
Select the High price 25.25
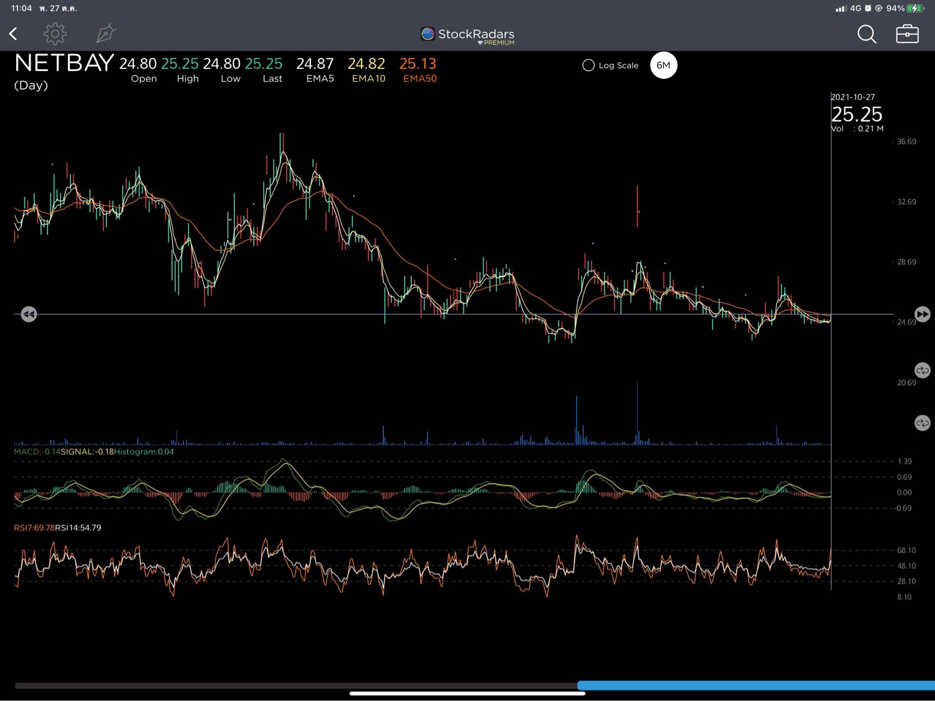(x=180, y=64)
